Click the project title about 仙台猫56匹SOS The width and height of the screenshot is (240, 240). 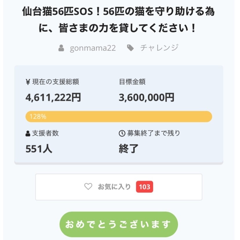pyautogui.click(x=119, y=20)
